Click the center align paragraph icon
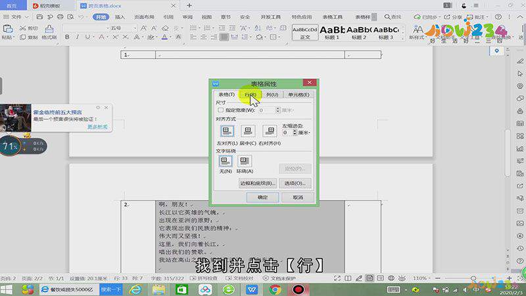Screen dimensions: 526x296 coord(204,37)
